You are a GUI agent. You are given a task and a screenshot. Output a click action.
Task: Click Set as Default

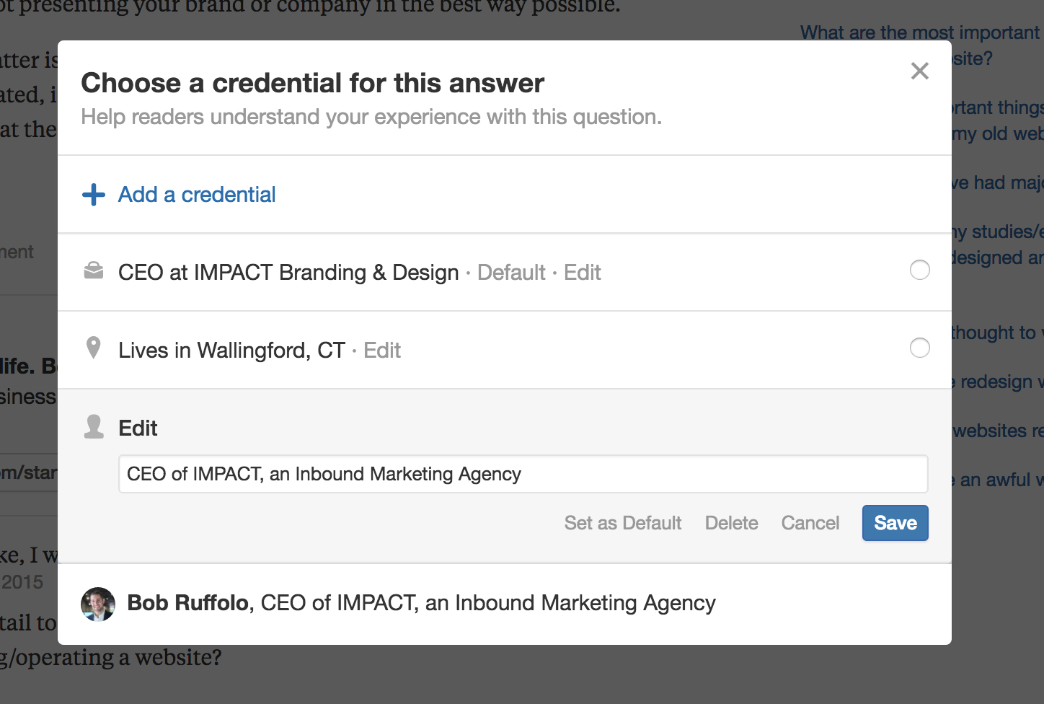[x=623, y=523]
